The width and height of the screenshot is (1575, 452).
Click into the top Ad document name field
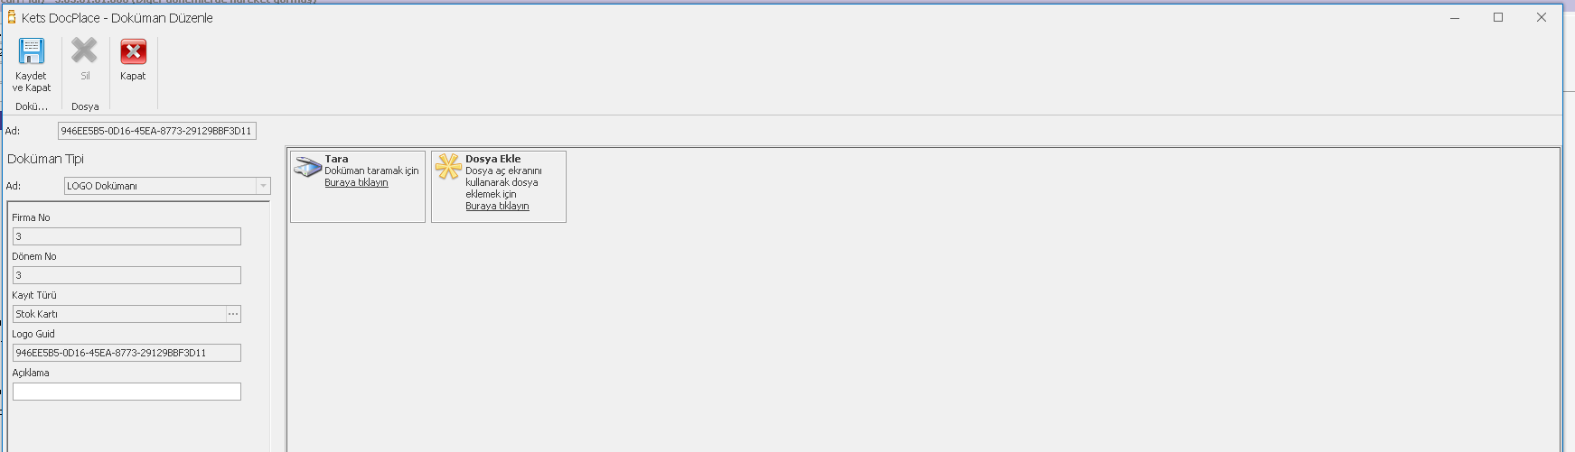157,131
